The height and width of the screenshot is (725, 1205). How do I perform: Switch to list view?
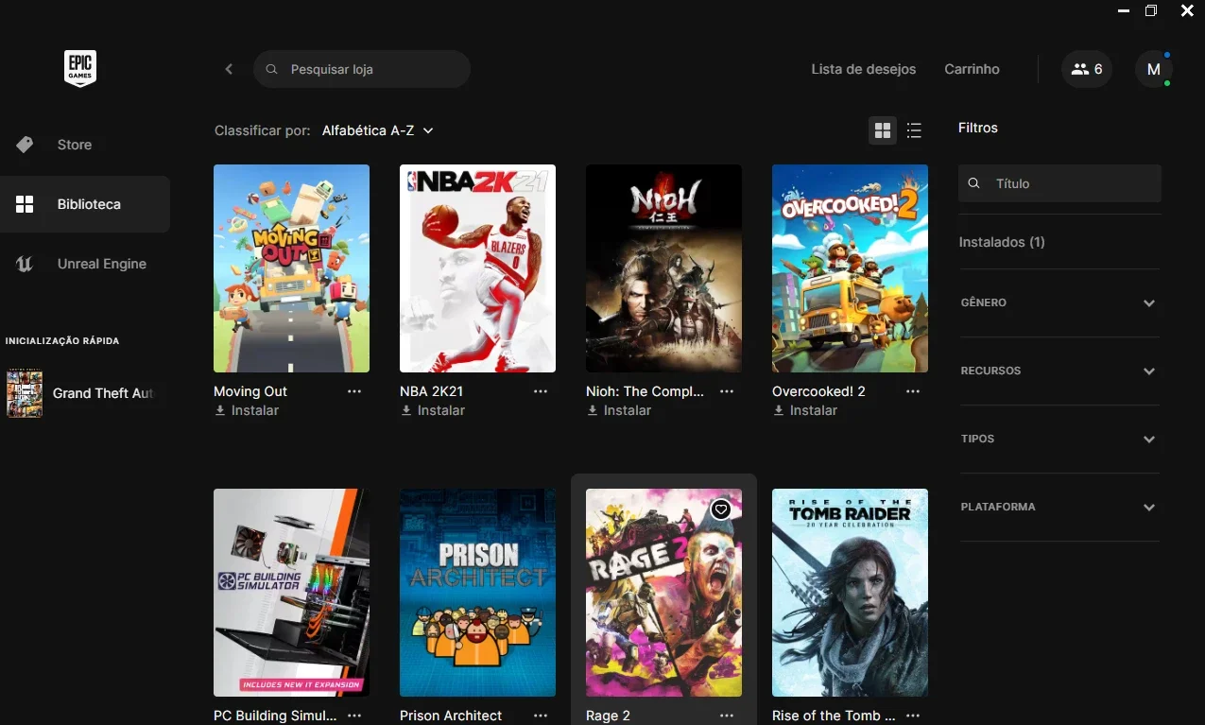[914, 130]
